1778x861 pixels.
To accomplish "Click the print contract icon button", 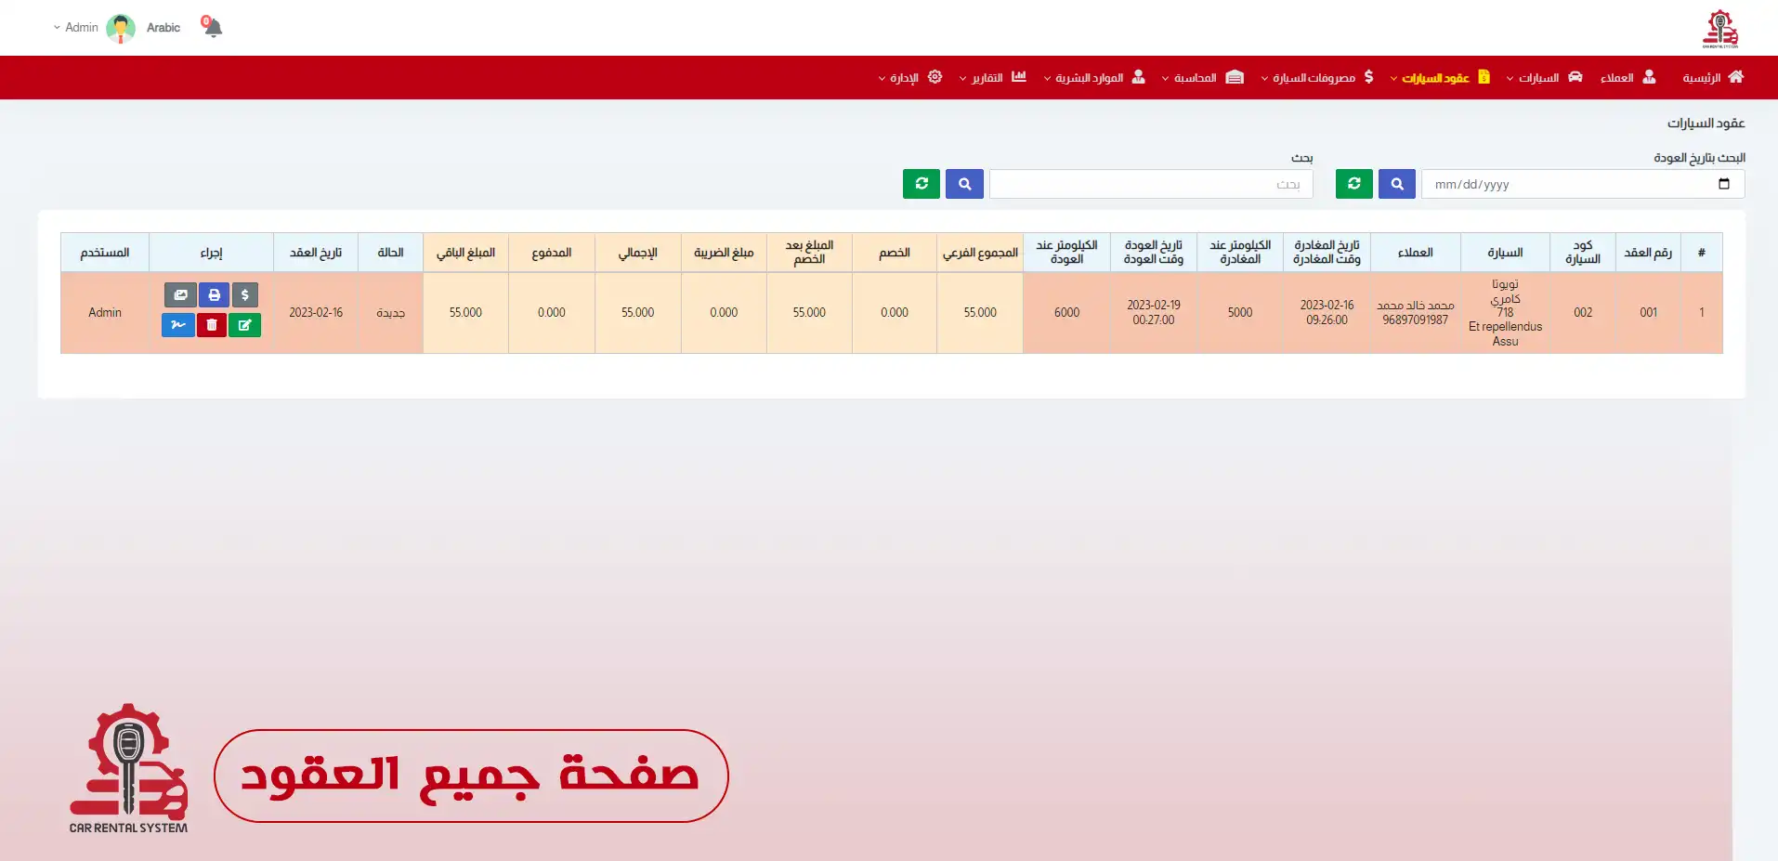I will (214, 295).
